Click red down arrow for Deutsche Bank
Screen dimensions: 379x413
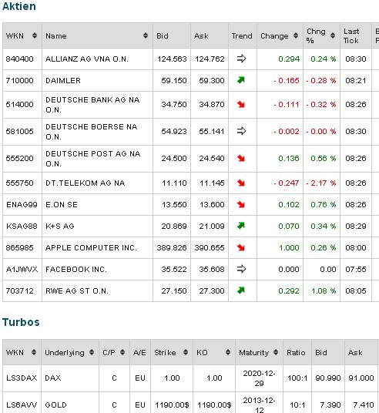pos(241,104)
